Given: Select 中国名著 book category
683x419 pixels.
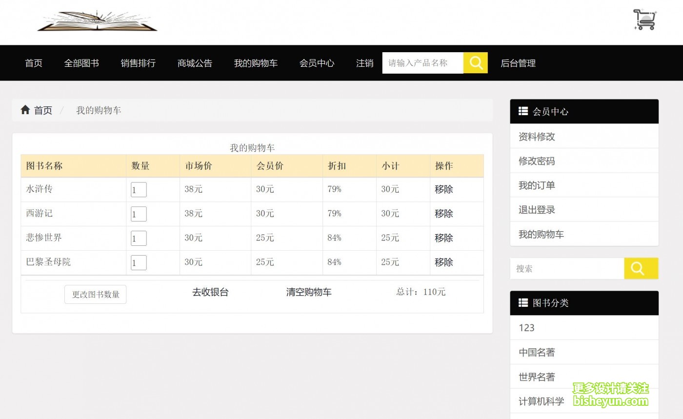Looking at the screenshot, I should pyautogui.click(x=537, y=352).
